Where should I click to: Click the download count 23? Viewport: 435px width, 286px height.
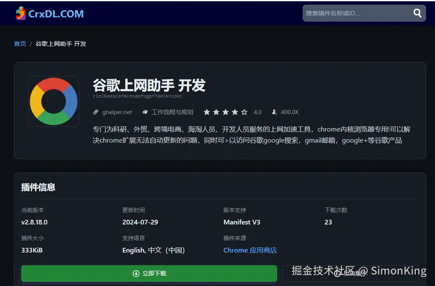coord(328,222)
